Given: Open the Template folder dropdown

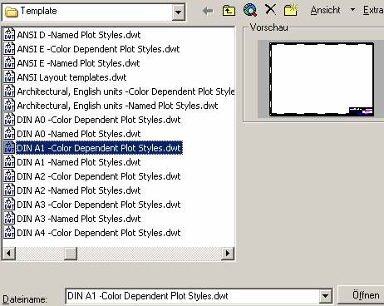Looking at the screenshot, I should (178, 12).
